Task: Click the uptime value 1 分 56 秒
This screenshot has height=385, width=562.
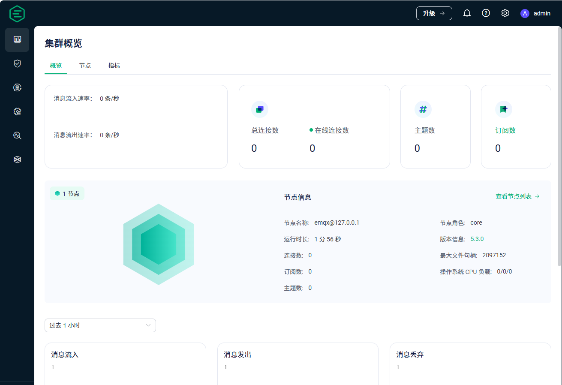Action: point(328,239)
